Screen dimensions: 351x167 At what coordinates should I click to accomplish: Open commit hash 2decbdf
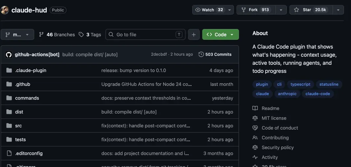coord(159,54)
